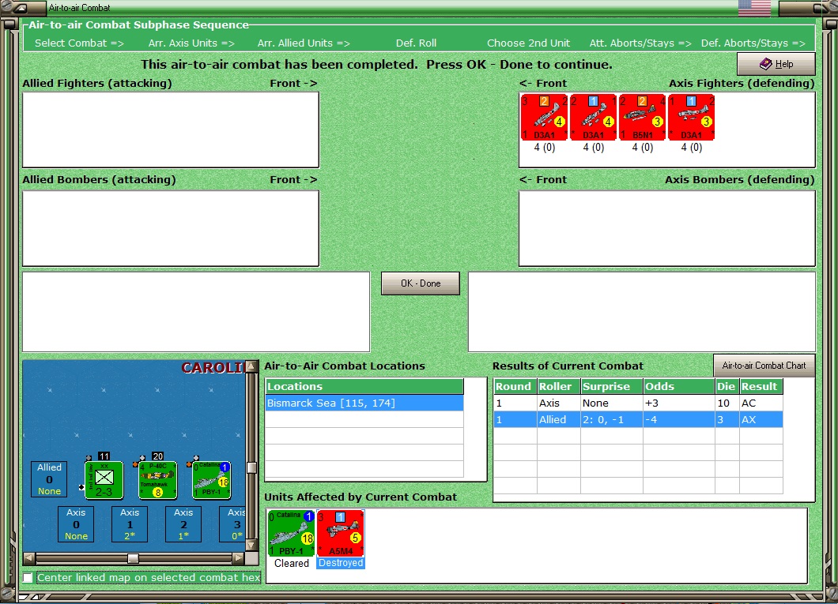Click the 'Att. Aborts/Stays =>' subphase step
Viewport: 838px width, 604px height.
pos(640,43)
